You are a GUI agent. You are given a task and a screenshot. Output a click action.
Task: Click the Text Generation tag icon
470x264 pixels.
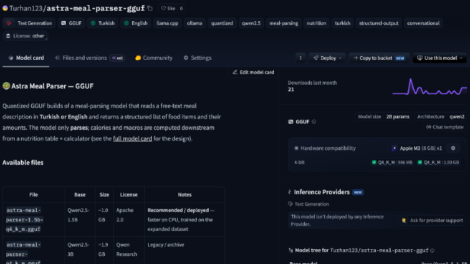[9, 23]
